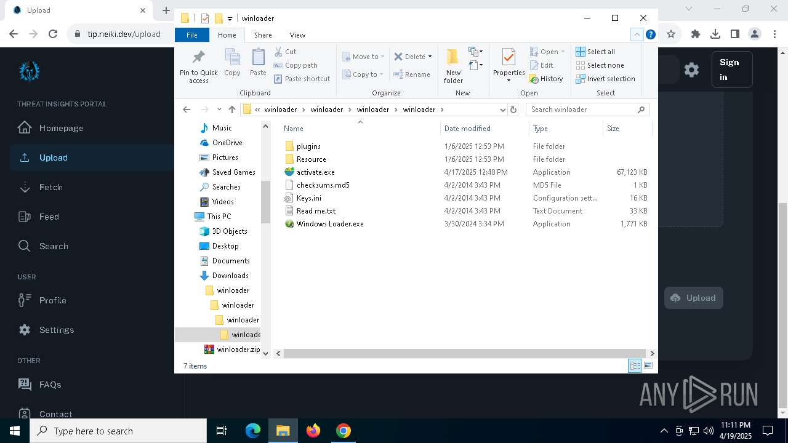Open the Threat Insights settings gear

[x=692, y=70]
